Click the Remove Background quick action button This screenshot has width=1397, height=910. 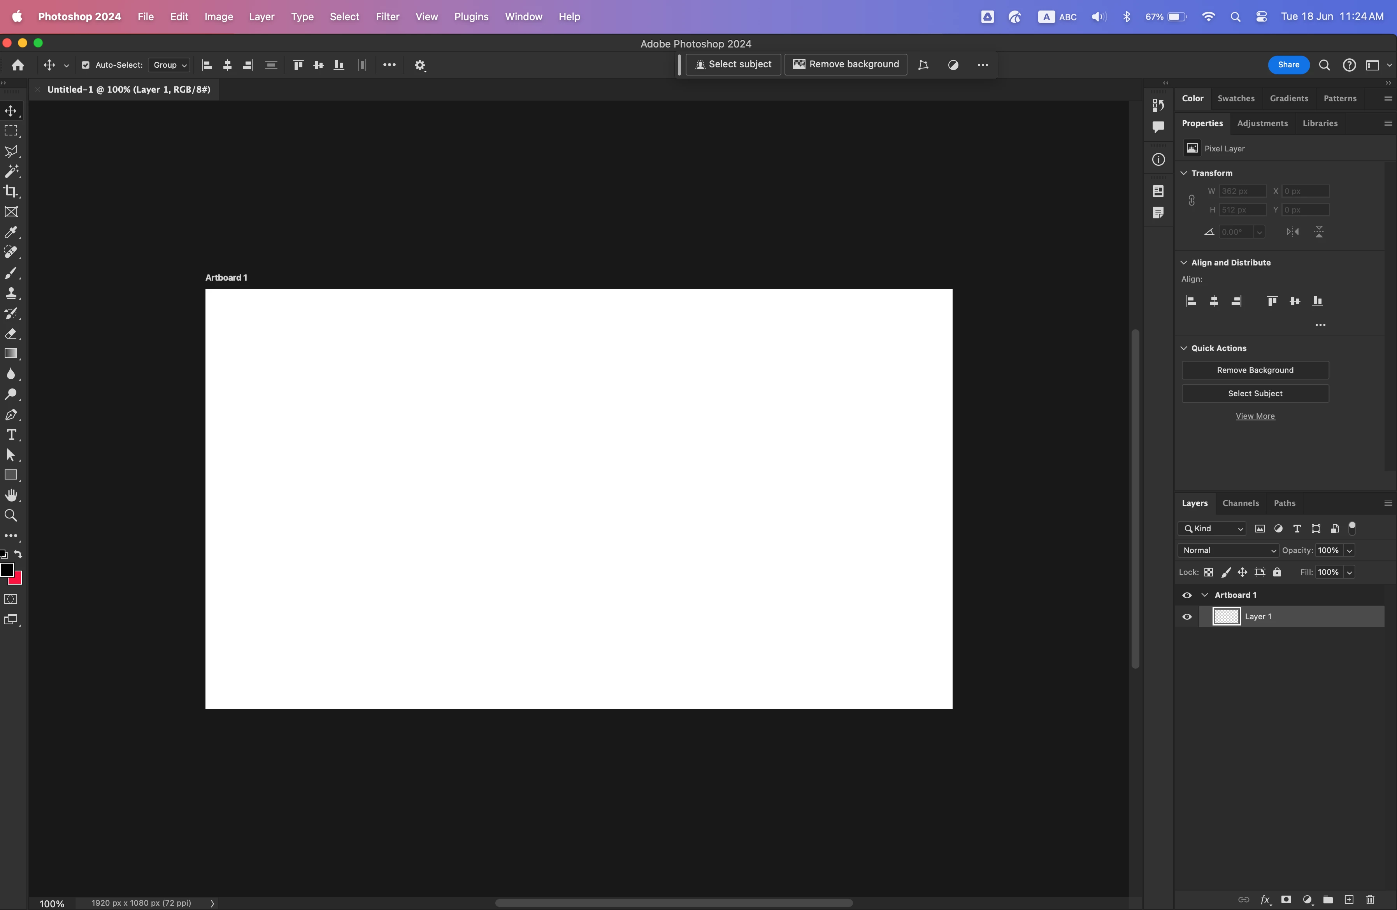click(1255, 370)
